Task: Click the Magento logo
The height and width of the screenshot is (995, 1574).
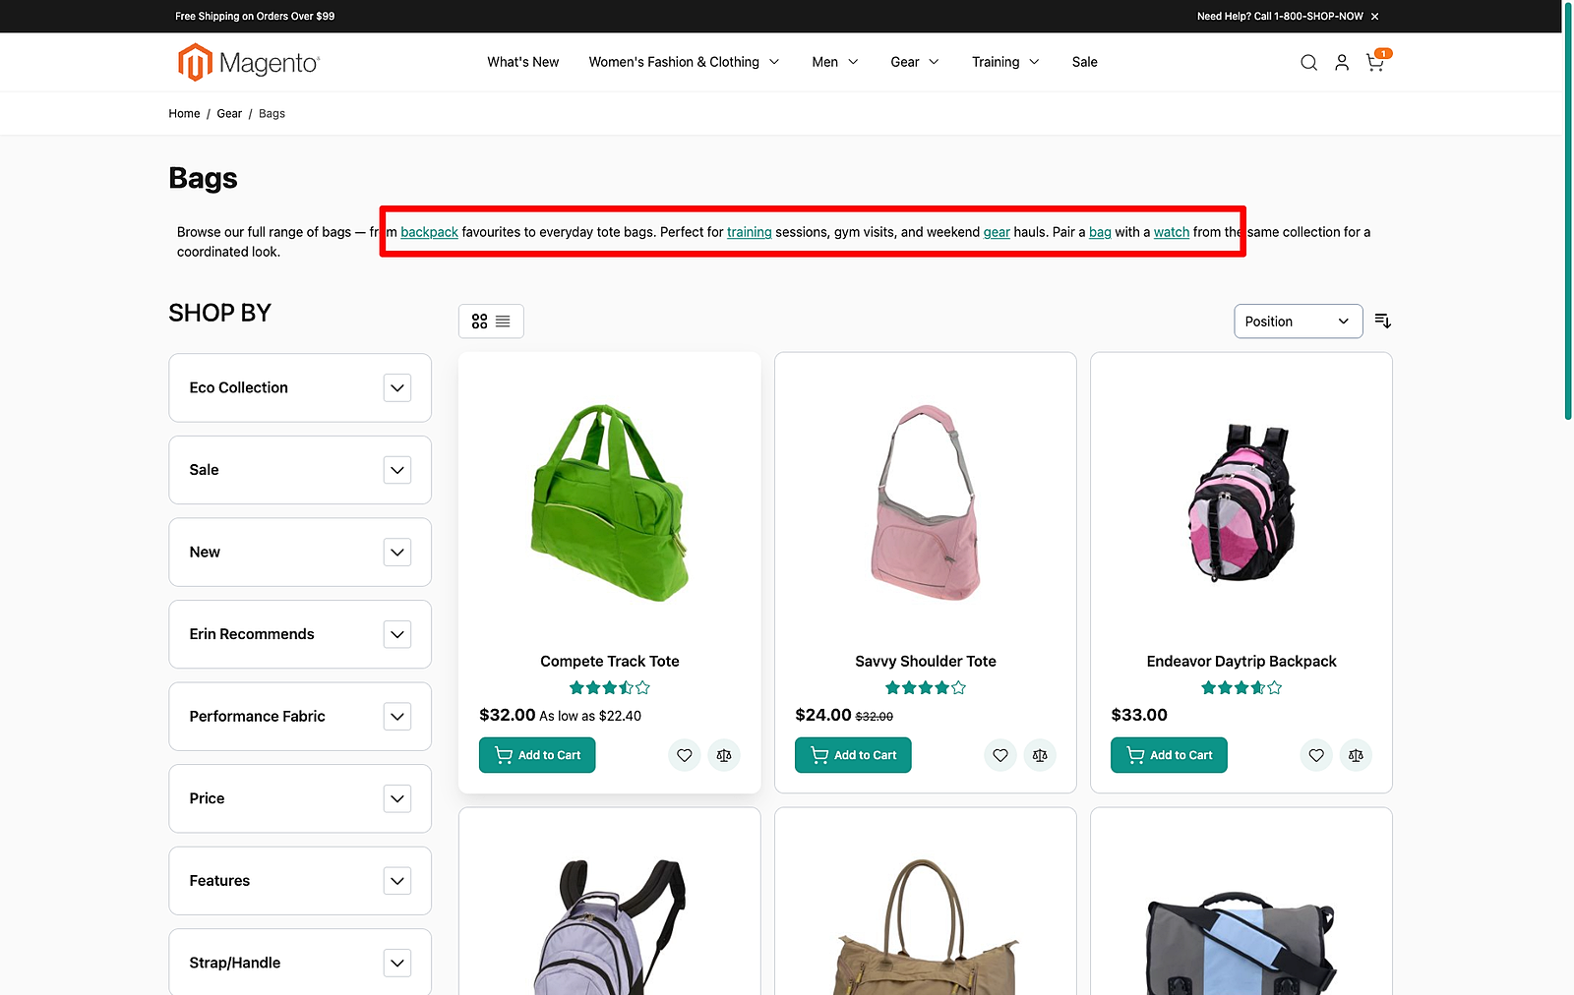Action: (246, 61)
